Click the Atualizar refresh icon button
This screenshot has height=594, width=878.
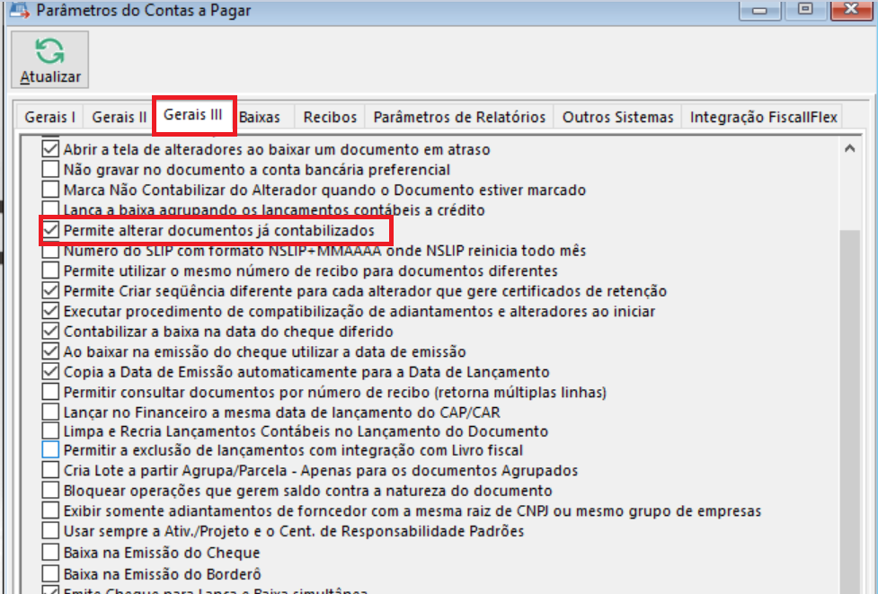(49, 59)
